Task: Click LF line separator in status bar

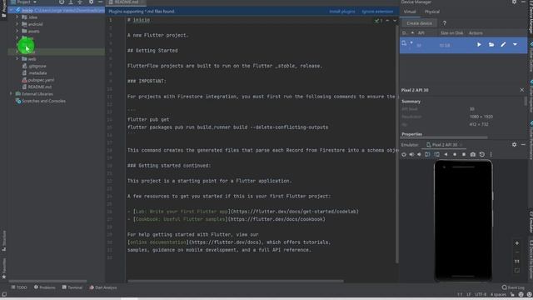Action: click(x=469, y=294)
